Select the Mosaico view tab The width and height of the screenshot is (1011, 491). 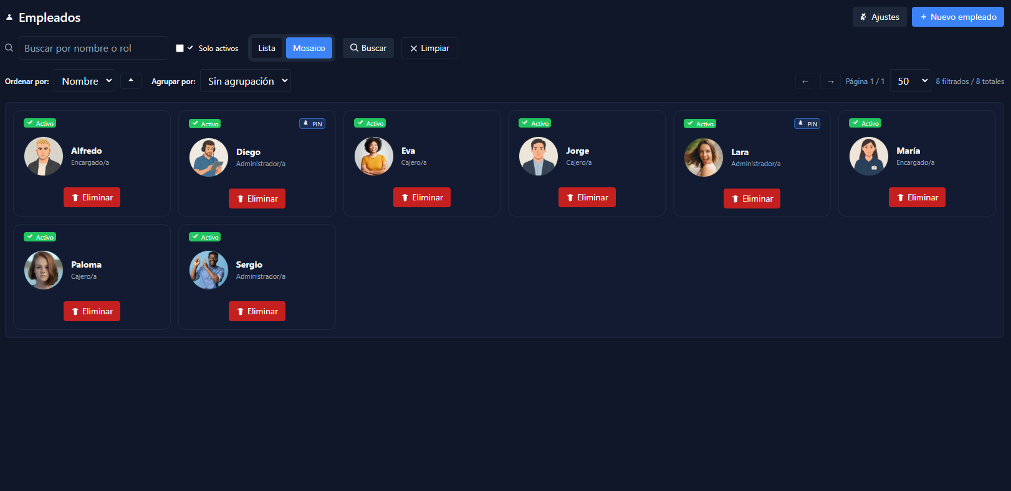point(309,48)
